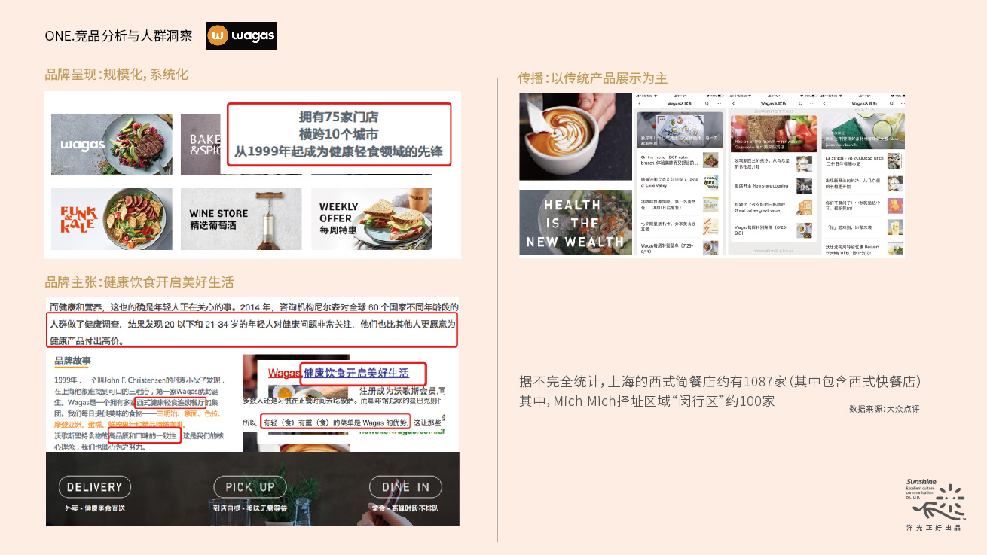Click the '数据来源:大众点评' source note
This screenshot has width=987, height=555.
click(x=884, y=409)
